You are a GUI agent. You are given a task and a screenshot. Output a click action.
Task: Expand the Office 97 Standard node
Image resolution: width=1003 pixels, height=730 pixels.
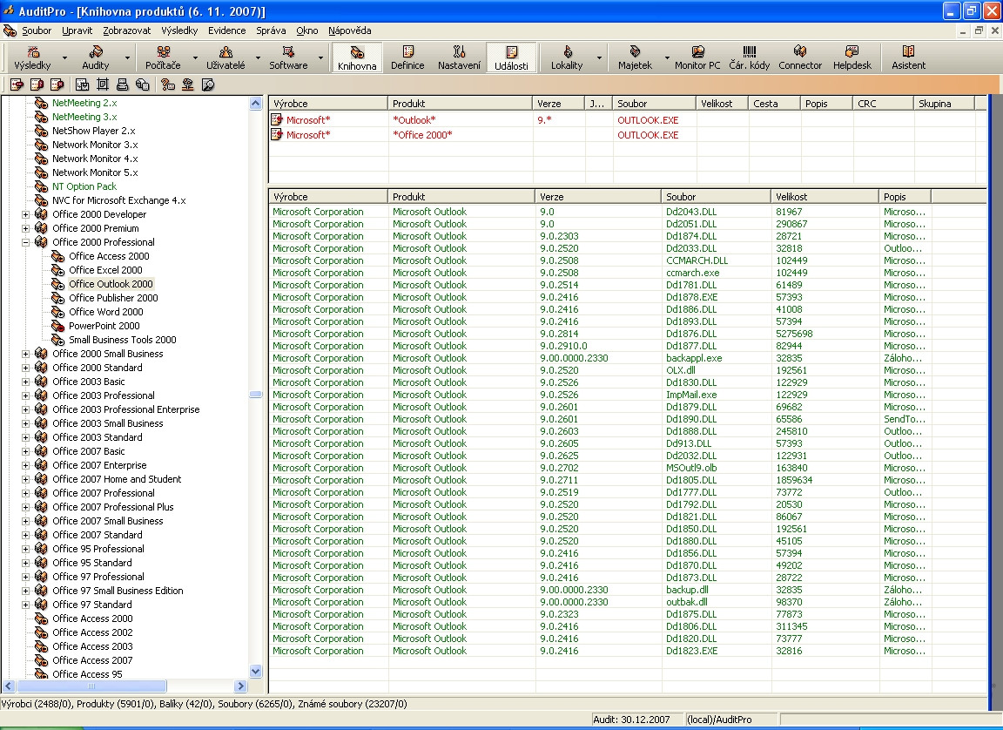25,605
